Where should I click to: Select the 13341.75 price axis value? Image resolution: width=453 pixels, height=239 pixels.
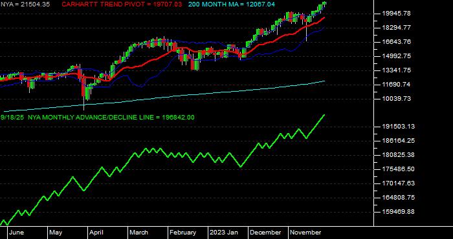click(396, 70)
